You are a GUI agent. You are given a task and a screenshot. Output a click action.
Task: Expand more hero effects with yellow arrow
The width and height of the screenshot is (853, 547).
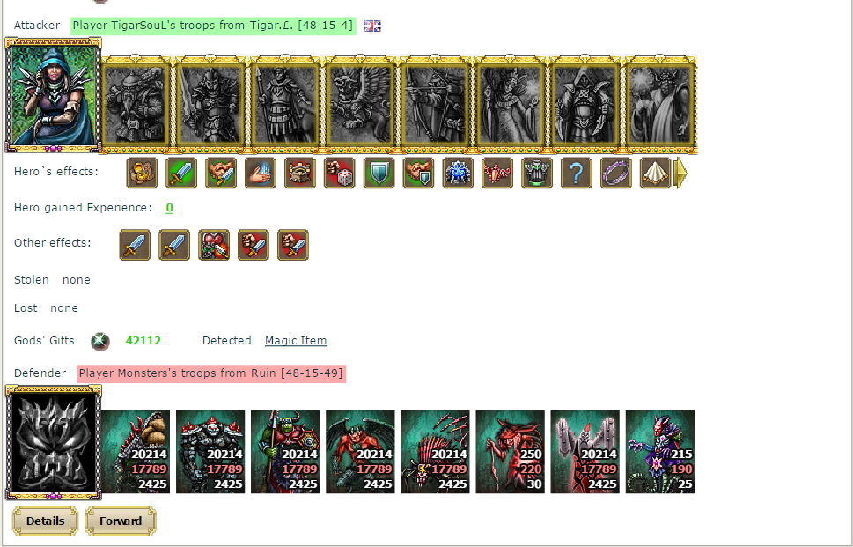point(680,173)
